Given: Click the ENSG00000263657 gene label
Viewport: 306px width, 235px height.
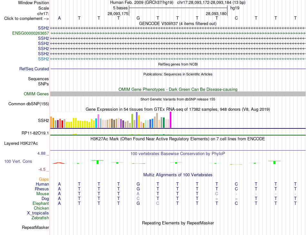Looking at the screenshot, I should point(31,33).
